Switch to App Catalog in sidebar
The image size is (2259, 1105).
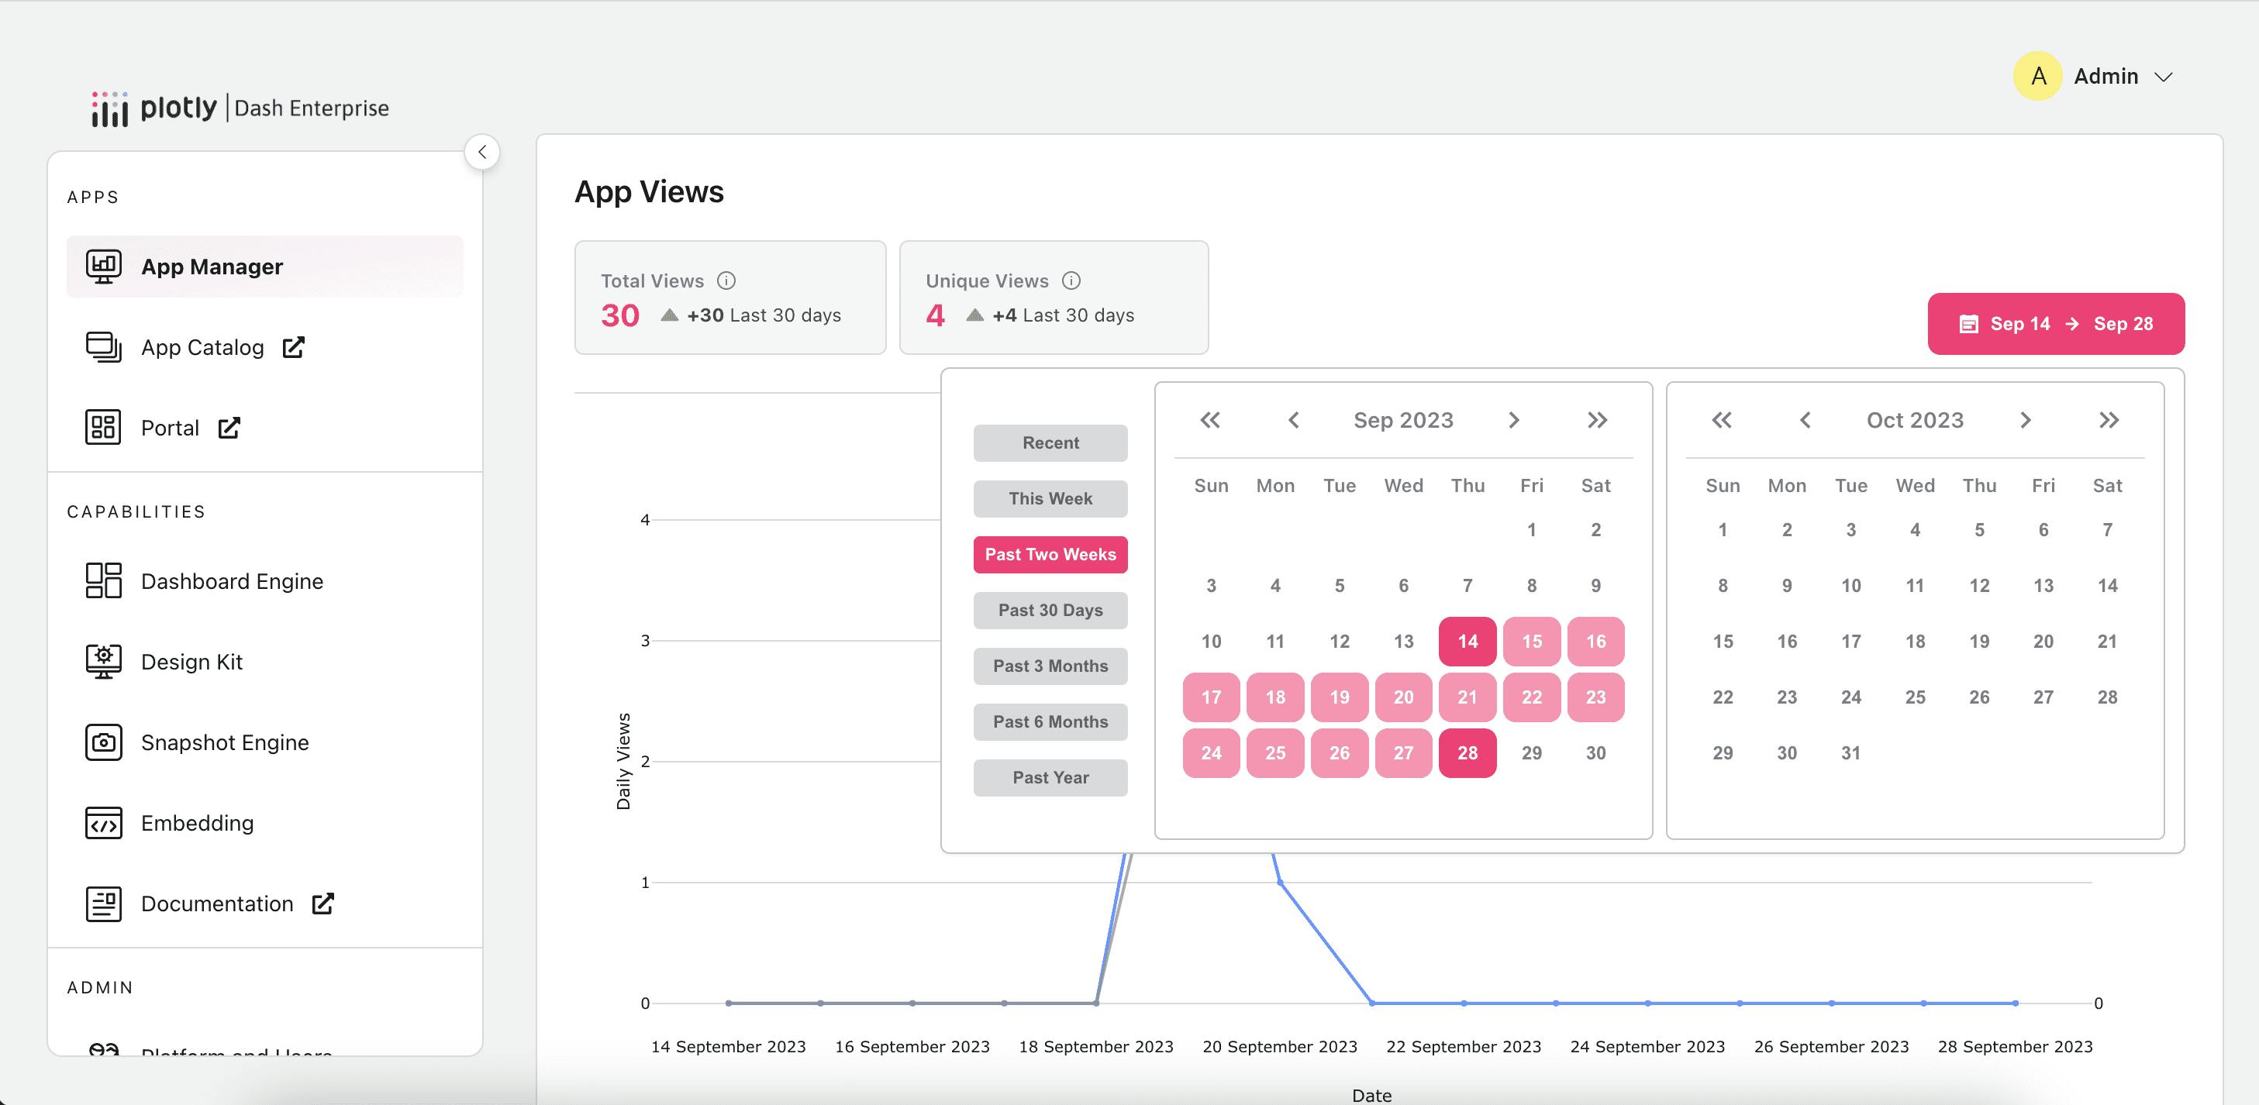click(202, 347)
